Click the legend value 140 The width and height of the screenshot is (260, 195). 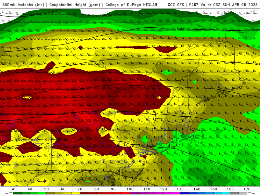[197, 189]
